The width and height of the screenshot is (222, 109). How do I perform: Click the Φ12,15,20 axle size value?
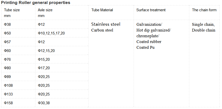[x=46, y=51]
